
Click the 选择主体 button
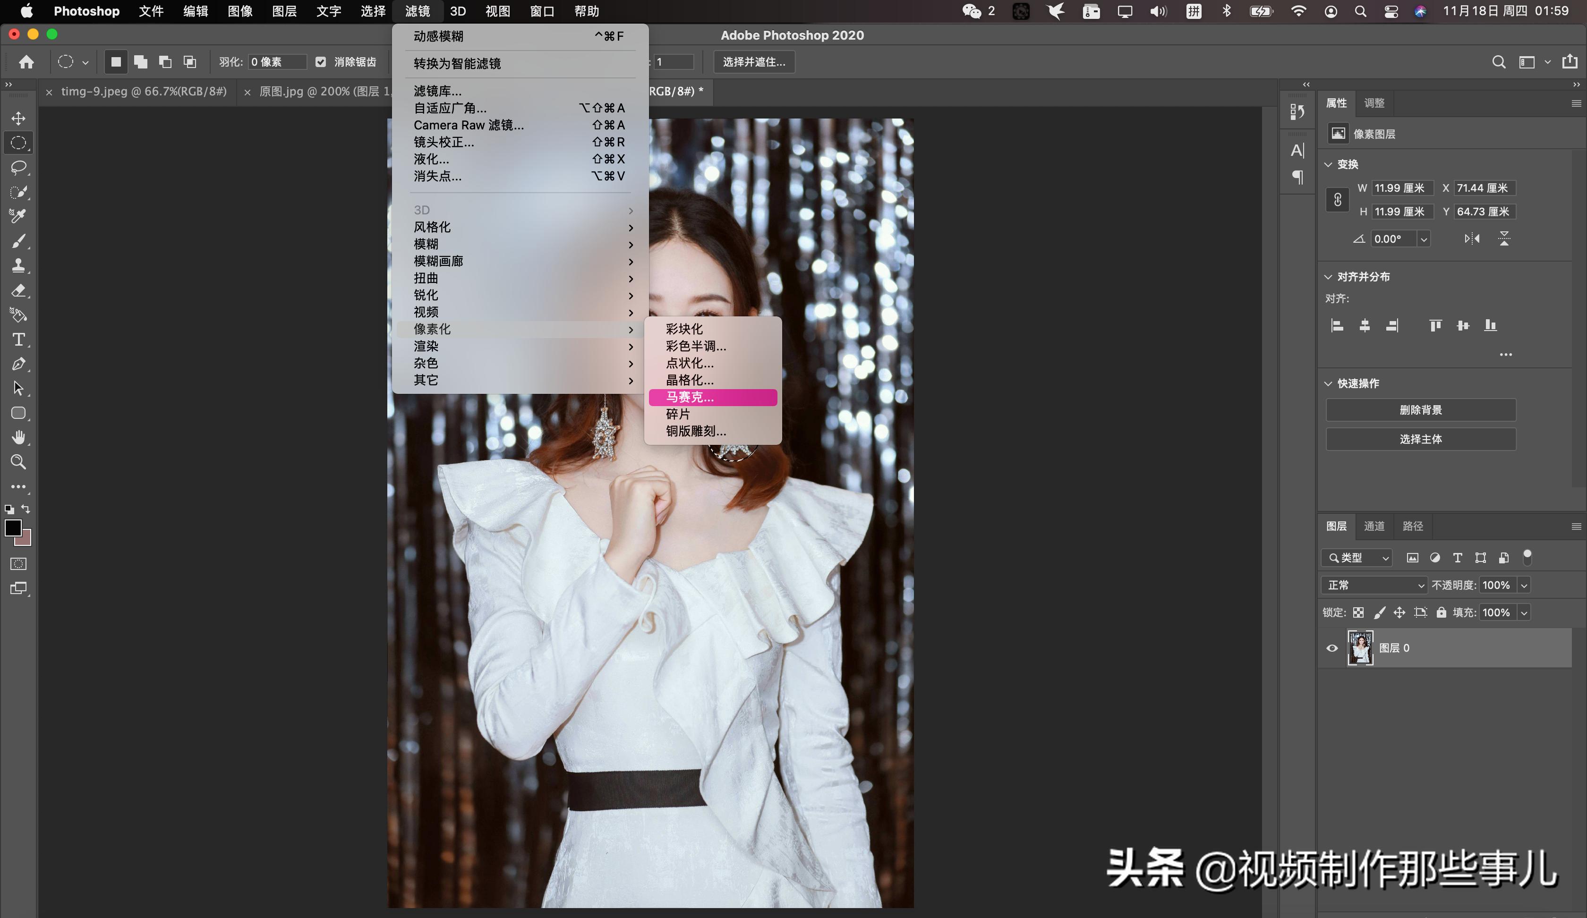coord(1421,439)
